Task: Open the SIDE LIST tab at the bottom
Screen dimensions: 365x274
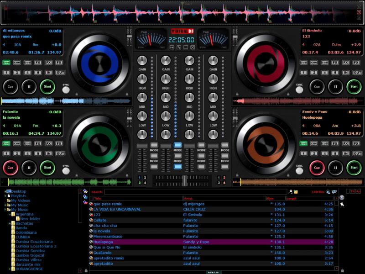Action: pos(214,272)
